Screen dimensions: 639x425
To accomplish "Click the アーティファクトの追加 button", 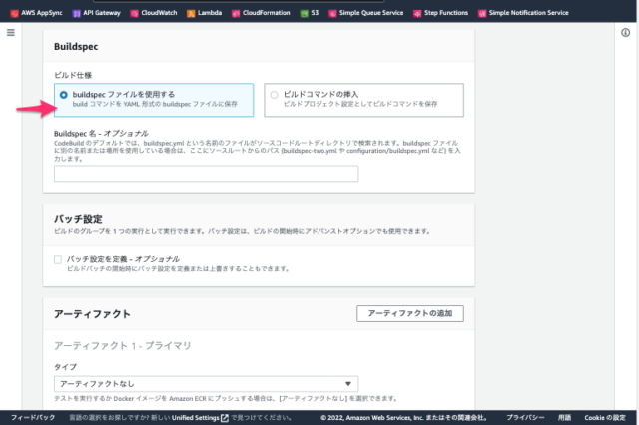I will 410,313.
